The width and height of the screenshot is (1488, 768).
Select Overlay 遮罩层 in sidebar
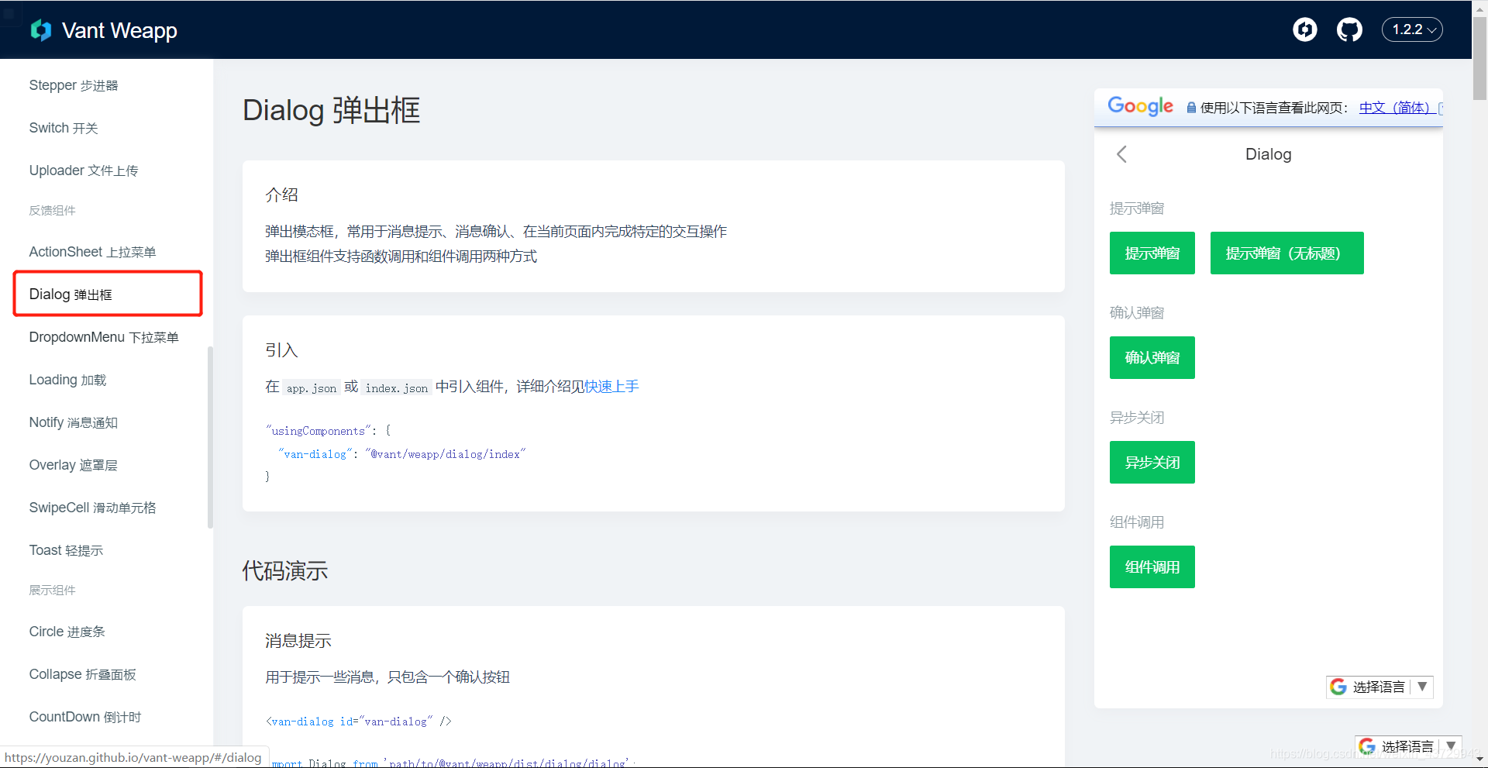tap(74, 465)
